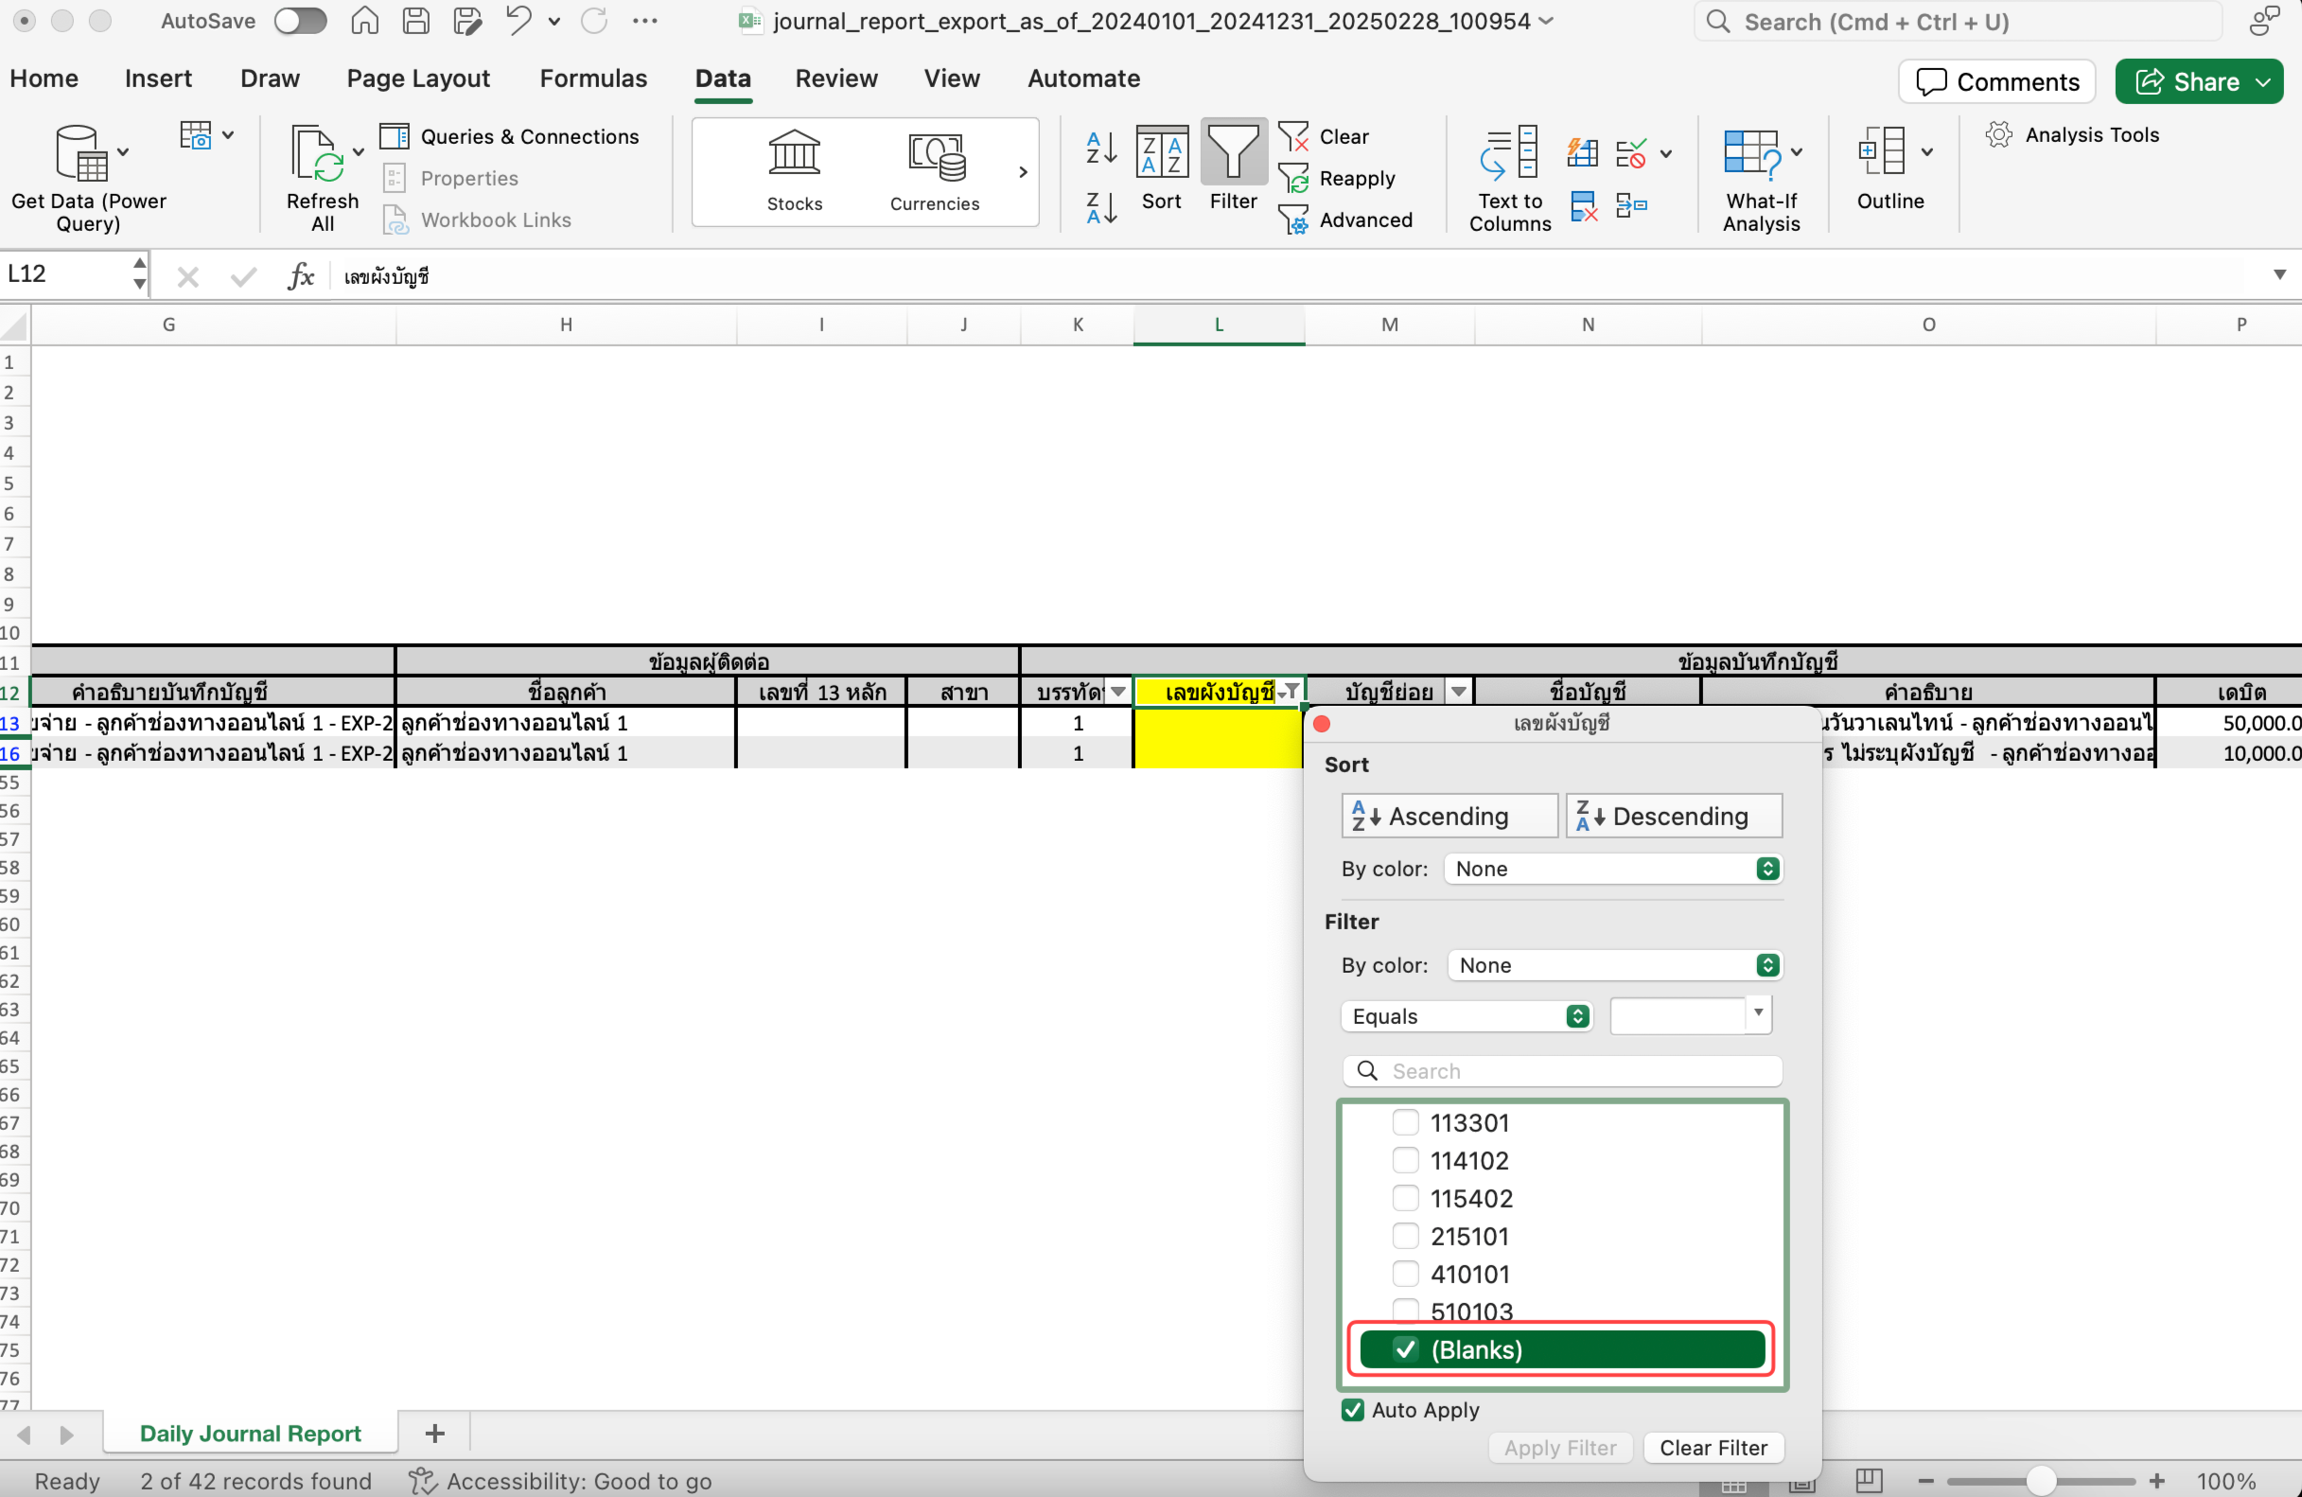Click the Descending sort button
This screenshot has width=2302, height=1497.
(1674, 816)
